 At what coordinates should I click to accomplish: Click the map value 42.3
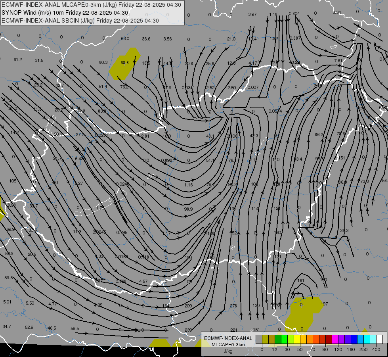point(254,136)
